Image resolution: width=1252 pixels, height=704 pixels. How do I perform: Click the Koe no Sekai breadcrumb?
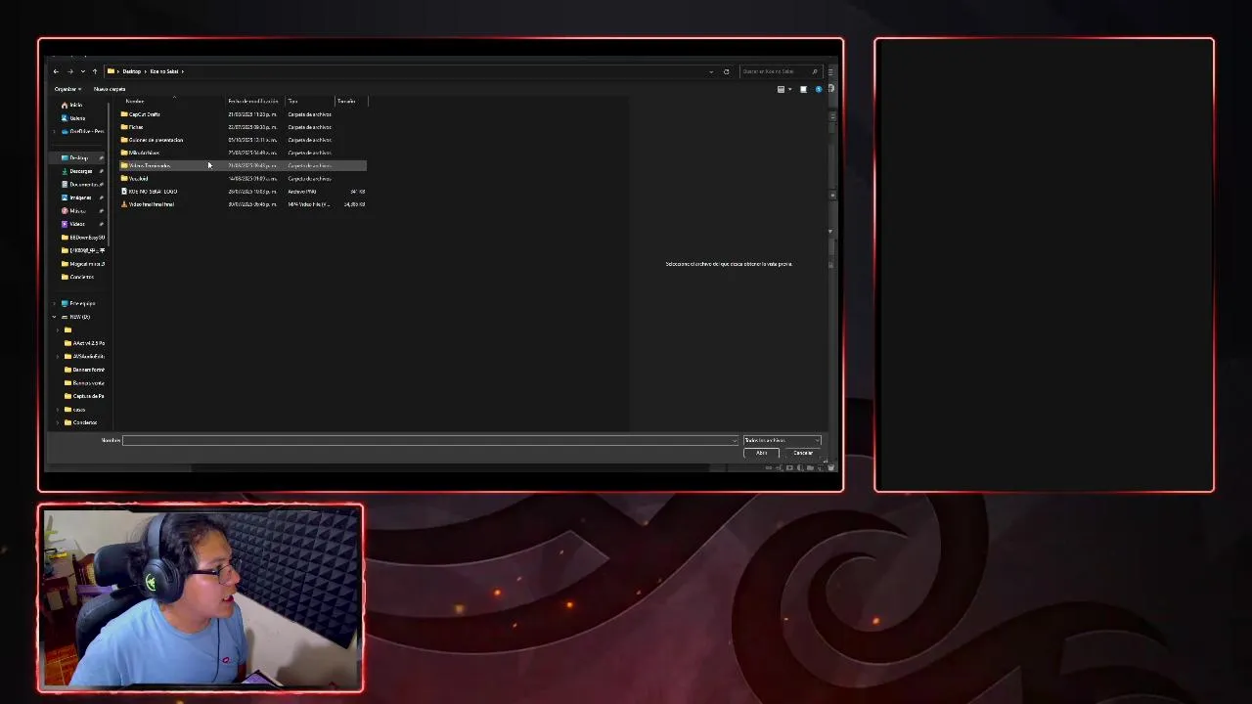tap(164, 71)
